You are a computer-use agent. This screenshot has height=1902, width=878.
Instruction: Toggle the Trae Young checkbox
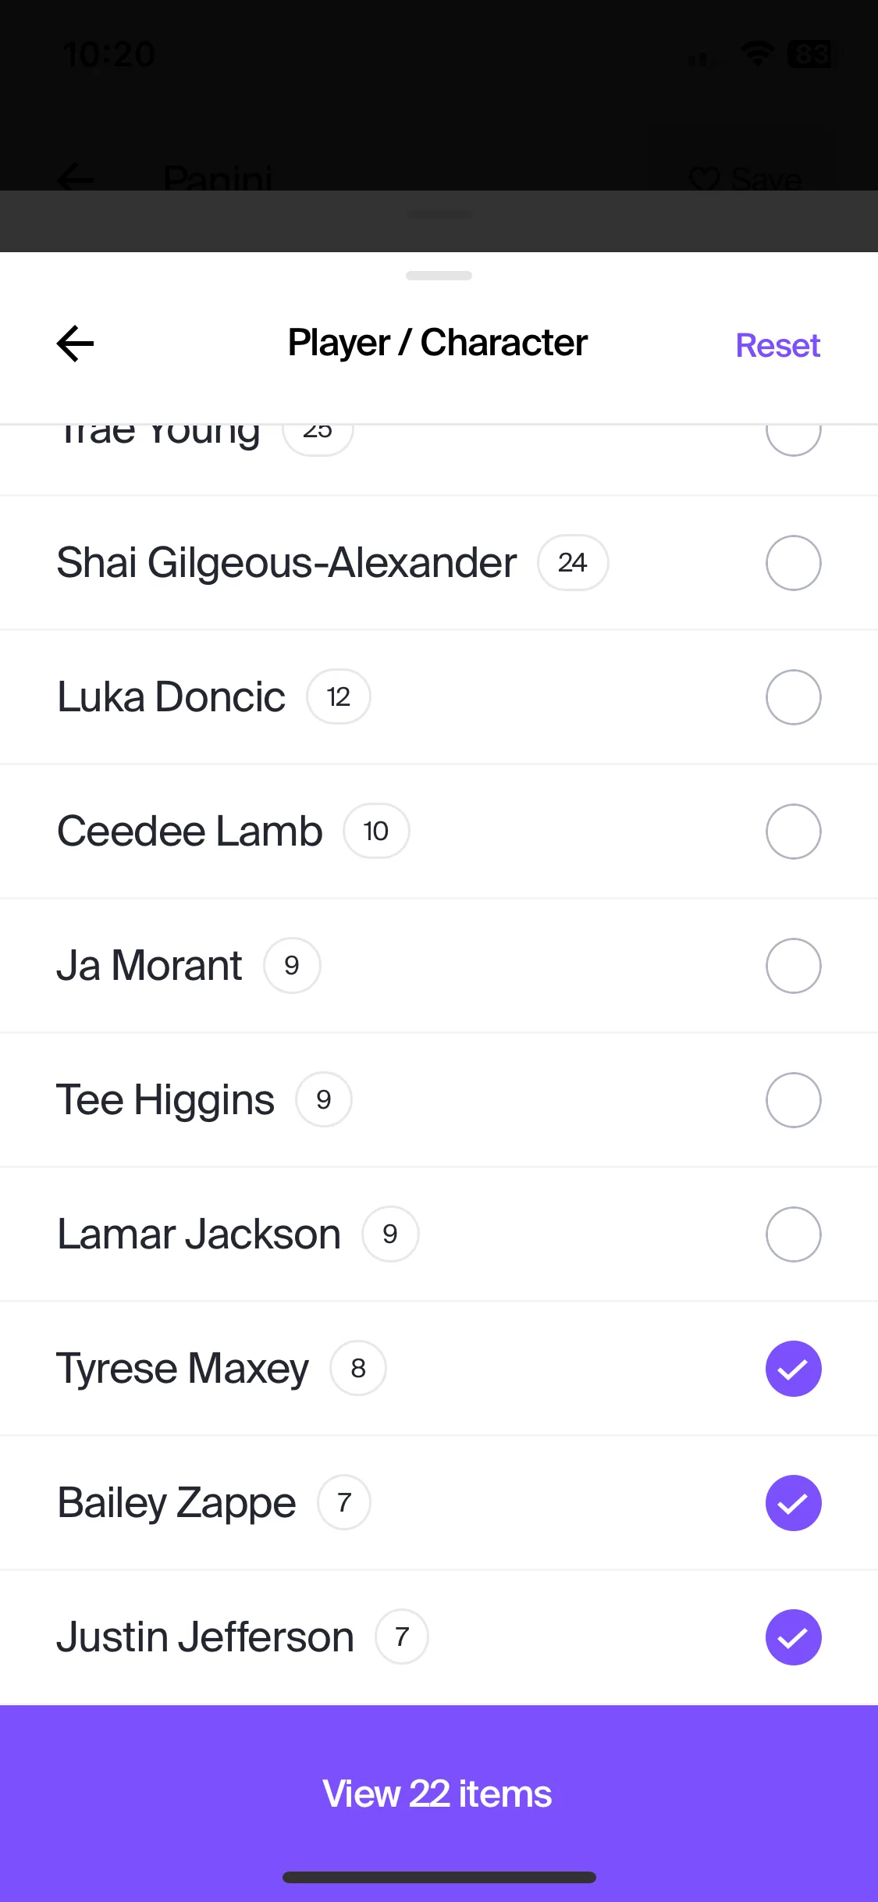793,437
